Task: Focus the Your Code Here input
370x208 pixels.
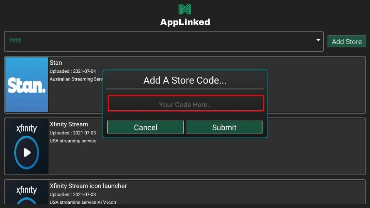Action: coord(186,103)
